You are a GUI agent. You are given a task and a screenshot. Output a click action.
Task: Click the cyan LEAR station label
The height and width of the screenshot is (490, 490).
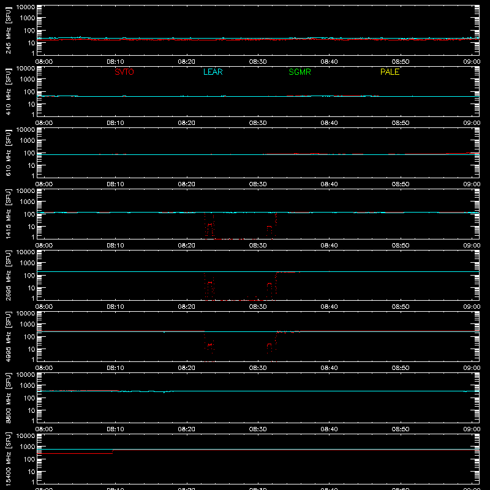pos(213,72)
